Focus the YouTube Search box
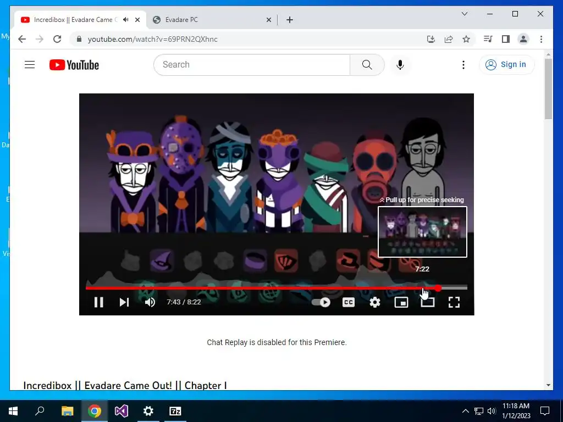The image size is (563, 422). point(252,65)
